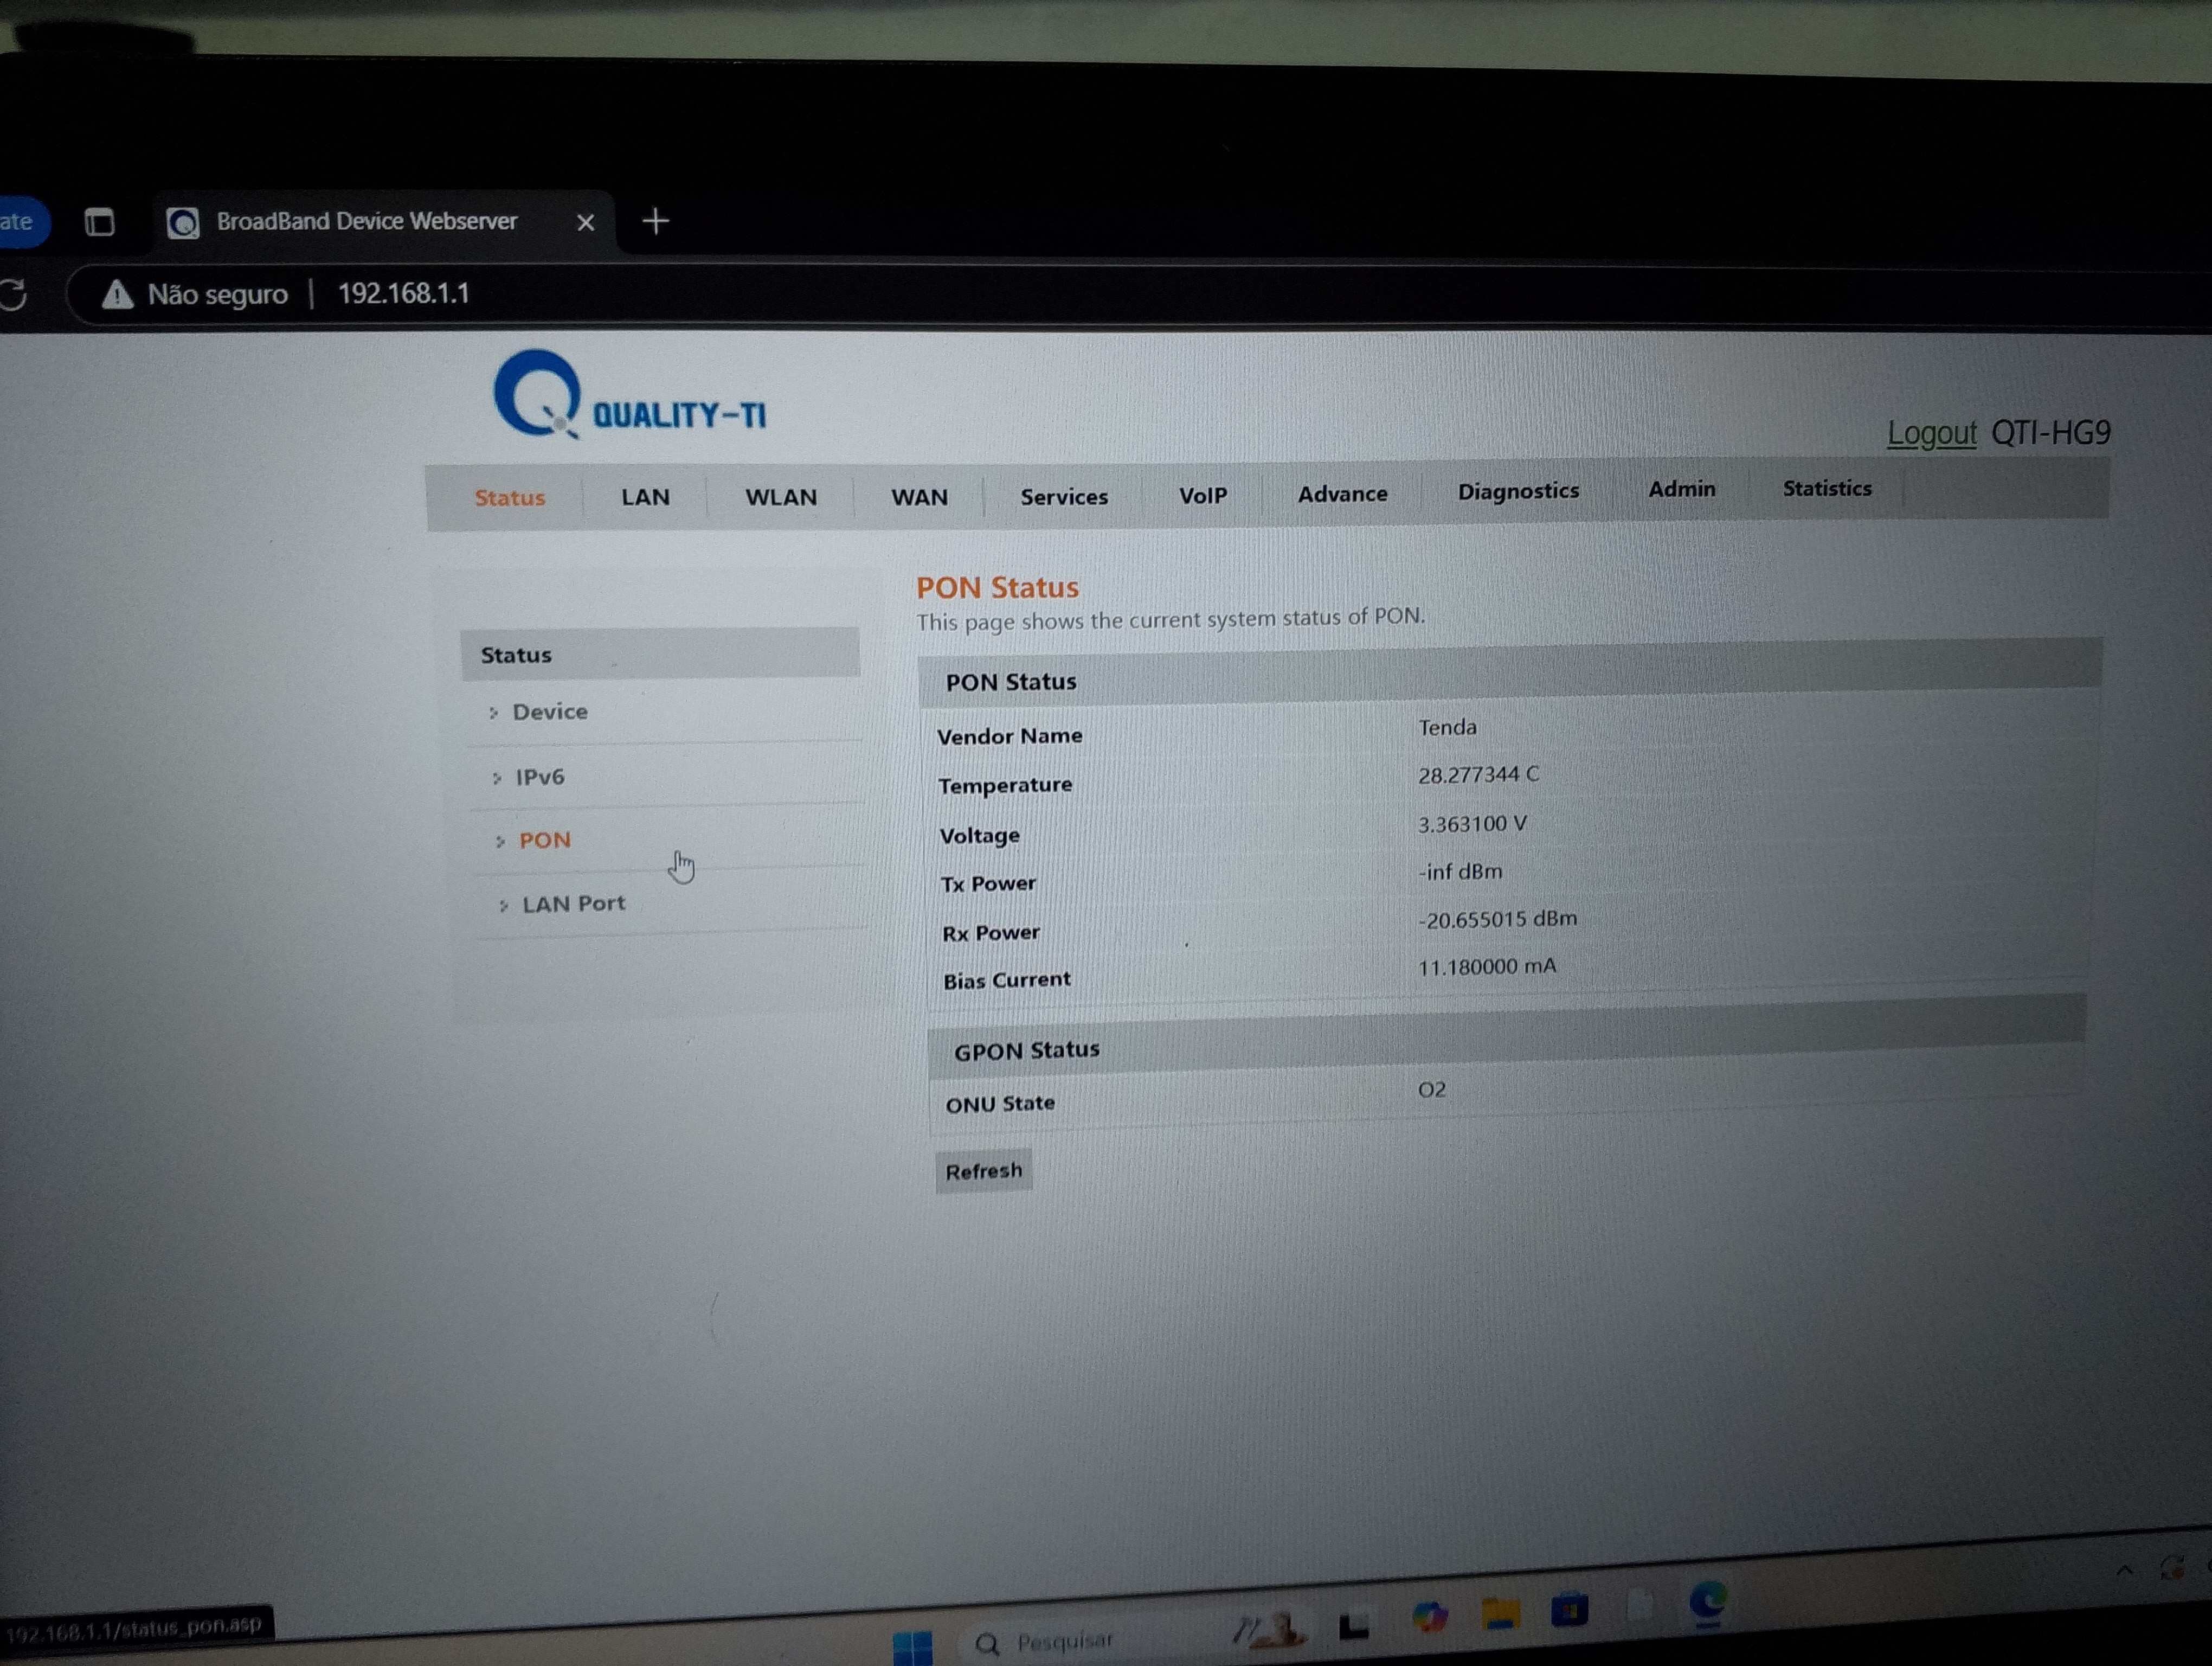Expand the IPv6 sidebar item
The height and width of the screenshot is (1666, 2212).
point(539,777)
